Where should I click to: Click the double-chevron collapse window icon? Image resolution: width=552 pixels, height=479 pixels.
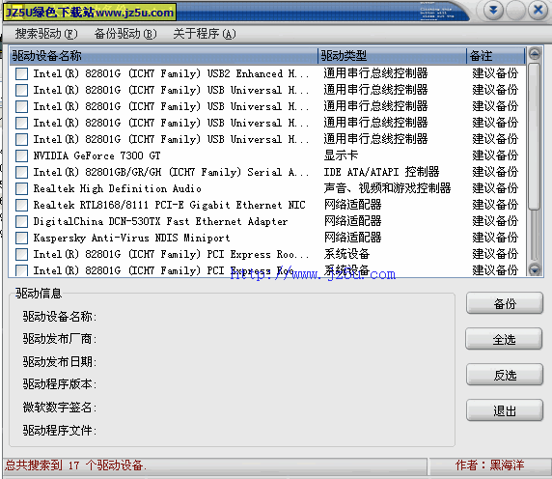coord(493,11)
